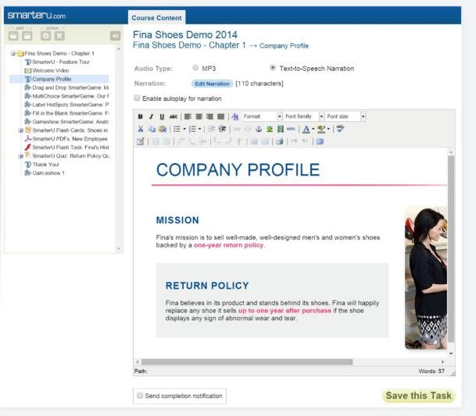The image size is (476, 416).
Task: Increase indent (blockquote) of paragraph
Action: coord(223,129)
